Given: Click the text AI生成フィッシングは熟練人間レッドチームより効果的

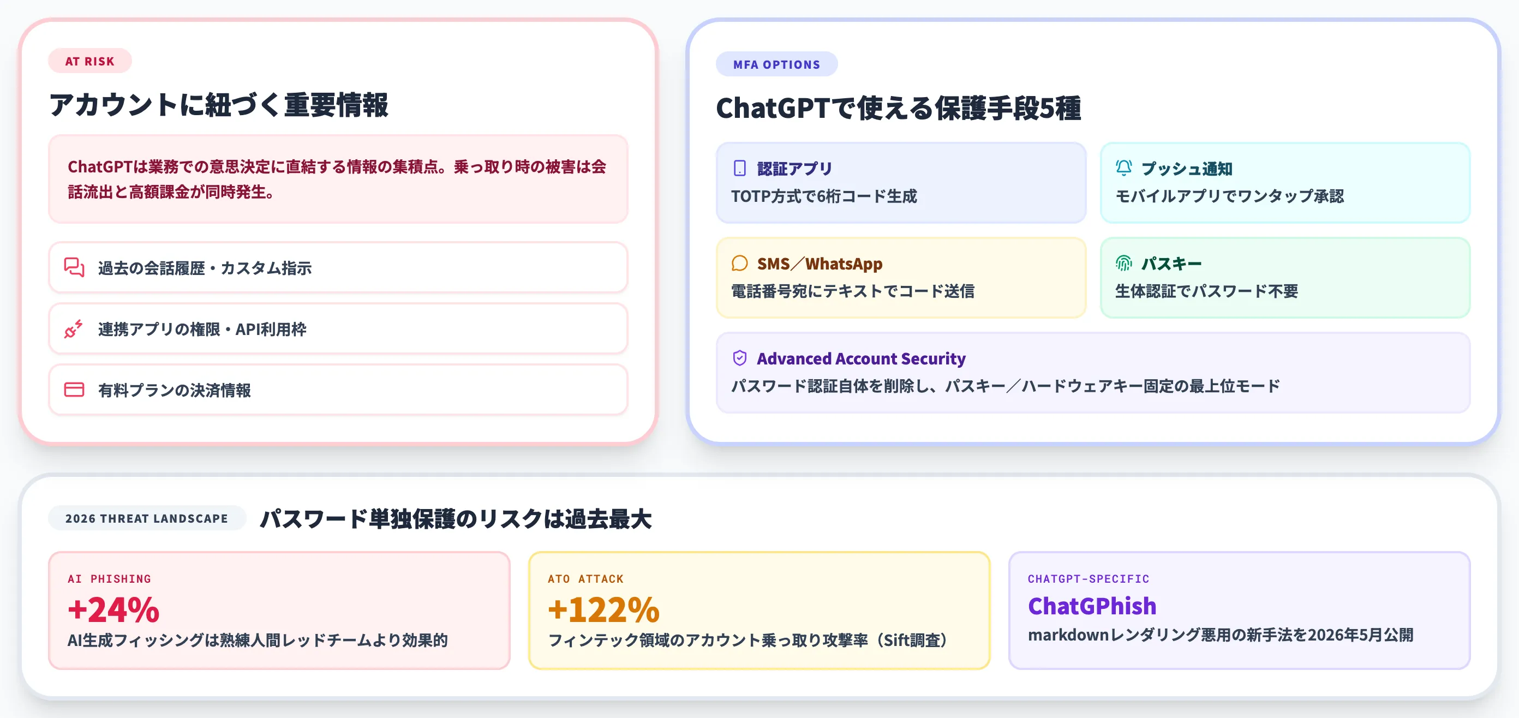Looking at the screenshot, I should [x=257, y=640].
